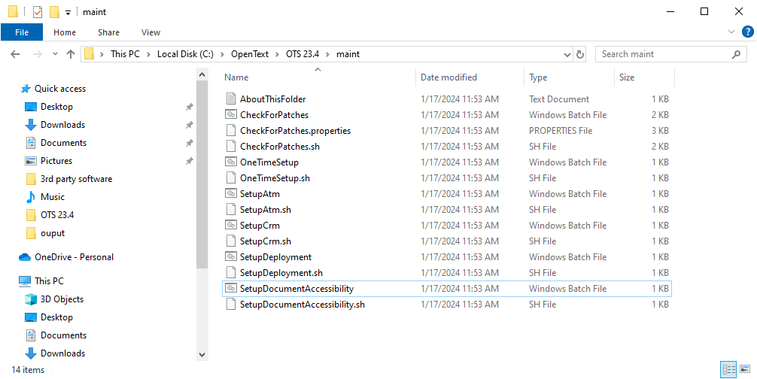
Task: Select the SetupAtm batch file icon
Action: [x=231, y=194]
